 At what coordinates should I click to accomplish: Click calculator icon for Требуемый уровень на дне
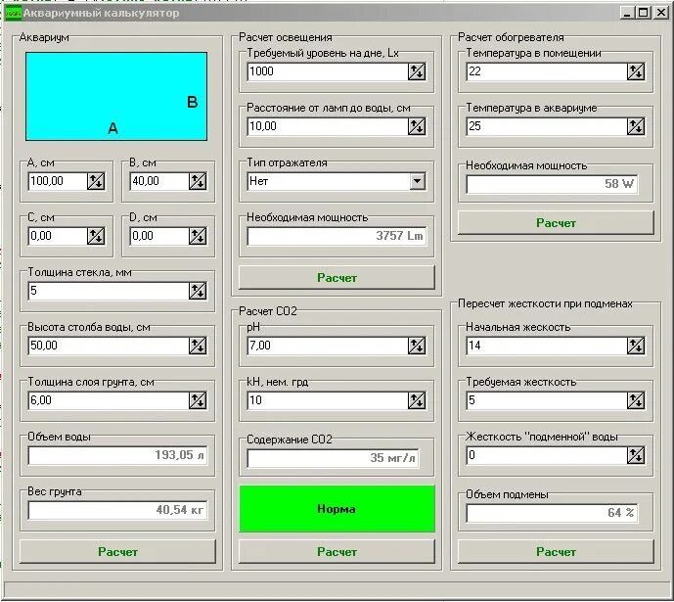[417, 71]
